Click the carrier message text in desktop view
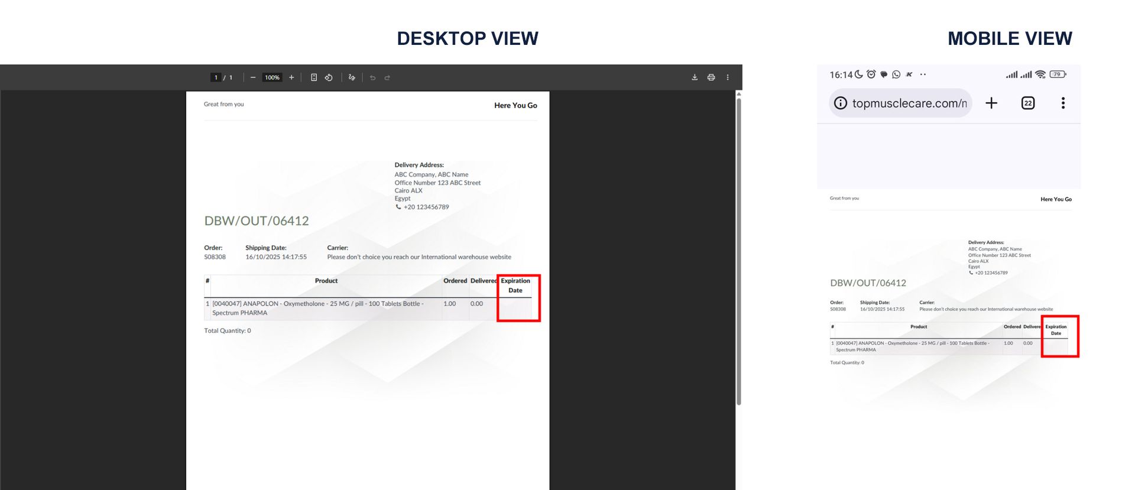This screenshot has height=490, width=1135. 419,257
